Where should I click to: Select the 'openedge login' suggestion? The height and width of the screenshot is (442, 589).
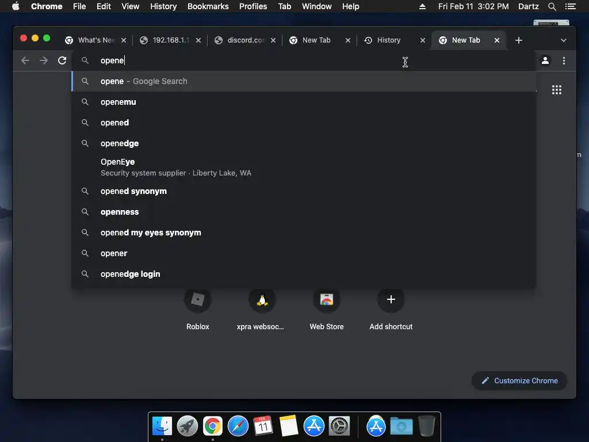click(x=304, y=273)
